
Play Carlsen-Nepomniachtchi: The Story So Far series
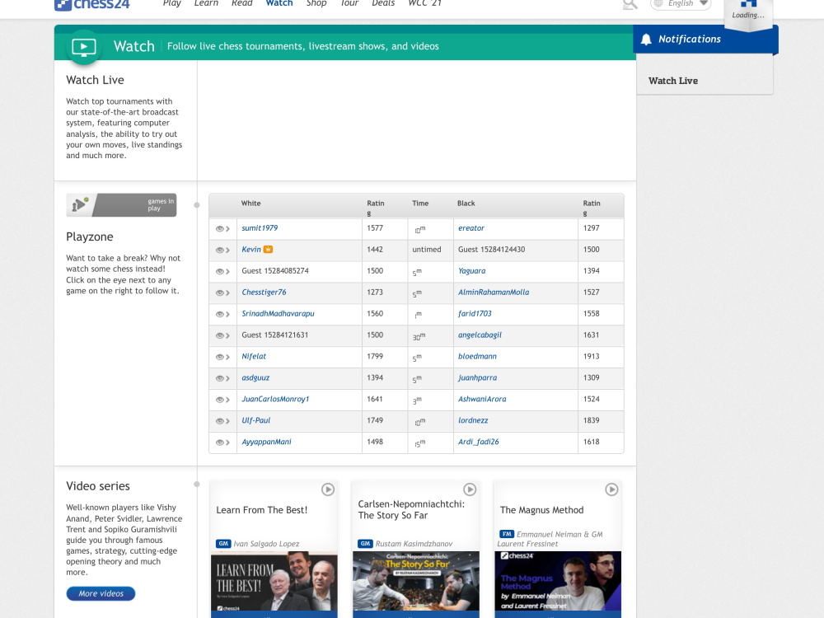[470, 489]
